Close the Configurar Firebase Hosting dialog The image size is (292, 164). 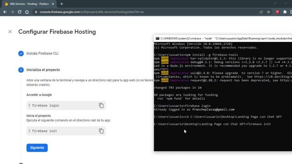click(10, 32)
